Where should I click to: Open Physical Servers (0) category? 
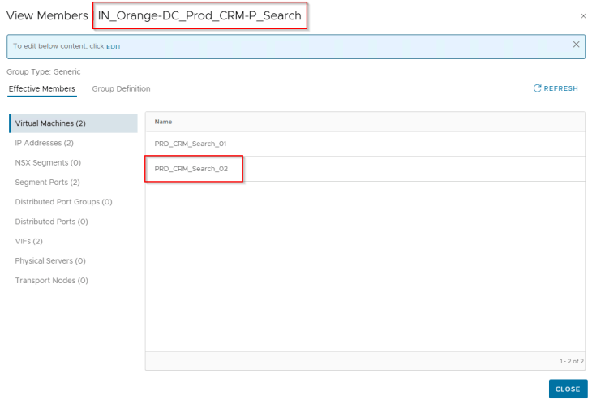(50, 260)
